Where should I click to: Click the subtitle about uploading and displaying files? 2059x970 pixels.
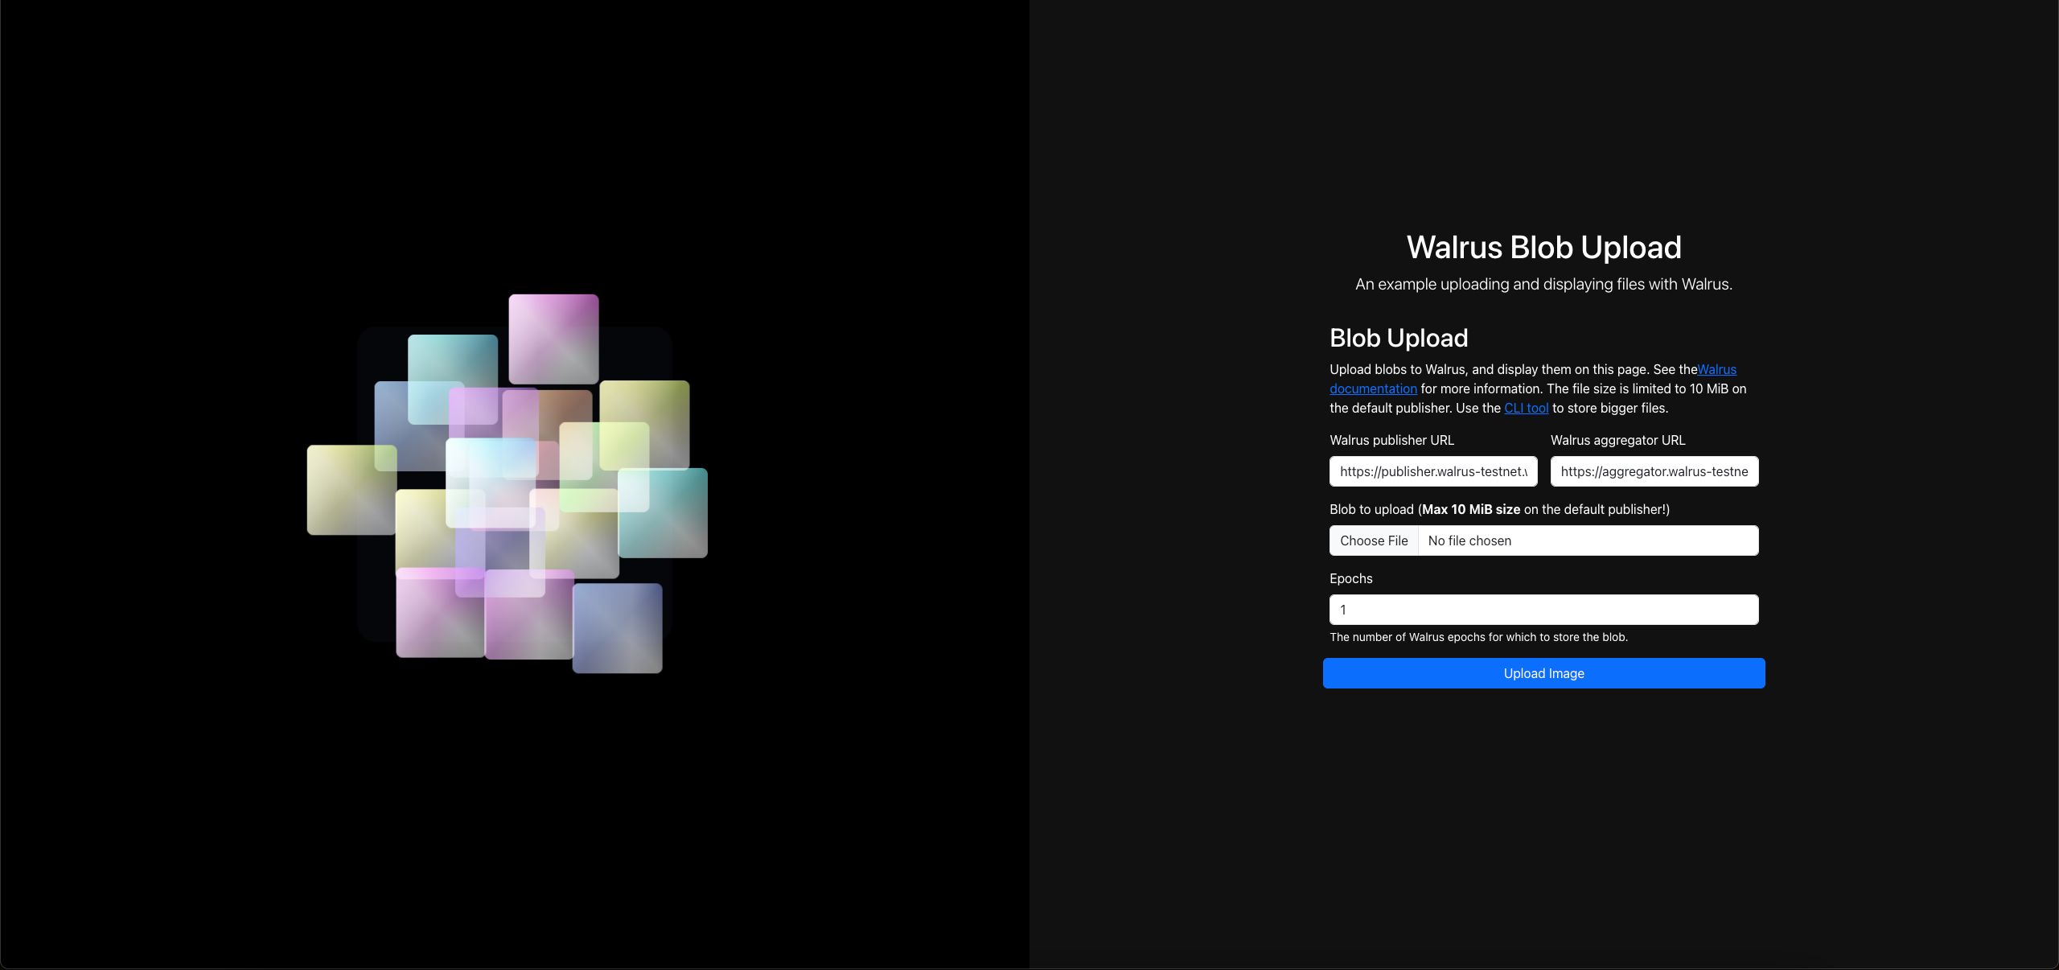(x=1543, y=284)
